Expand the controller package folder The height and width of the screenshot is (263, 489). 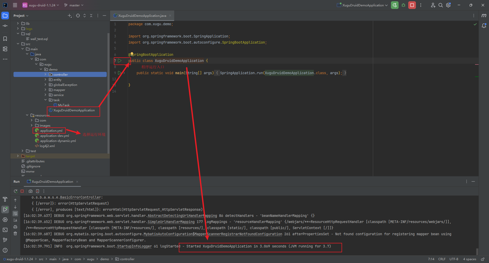[x=46, y=74]
